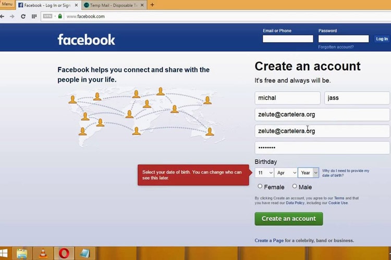Click the browser back arrow

3,16
